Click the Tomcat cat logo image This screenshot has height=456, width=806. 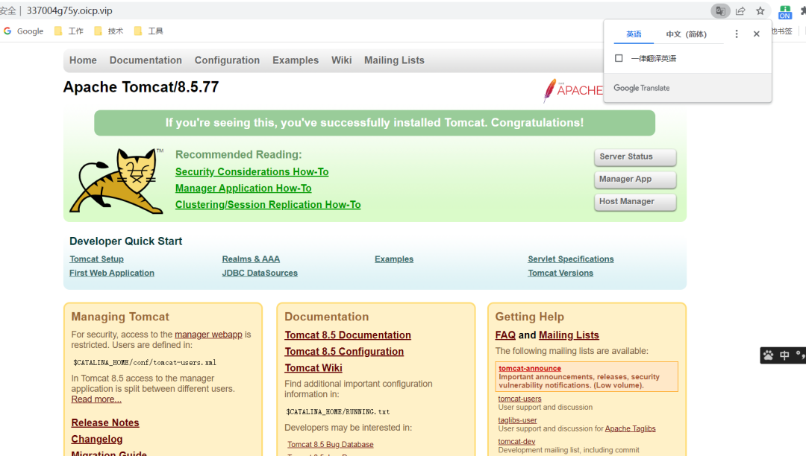116,181
